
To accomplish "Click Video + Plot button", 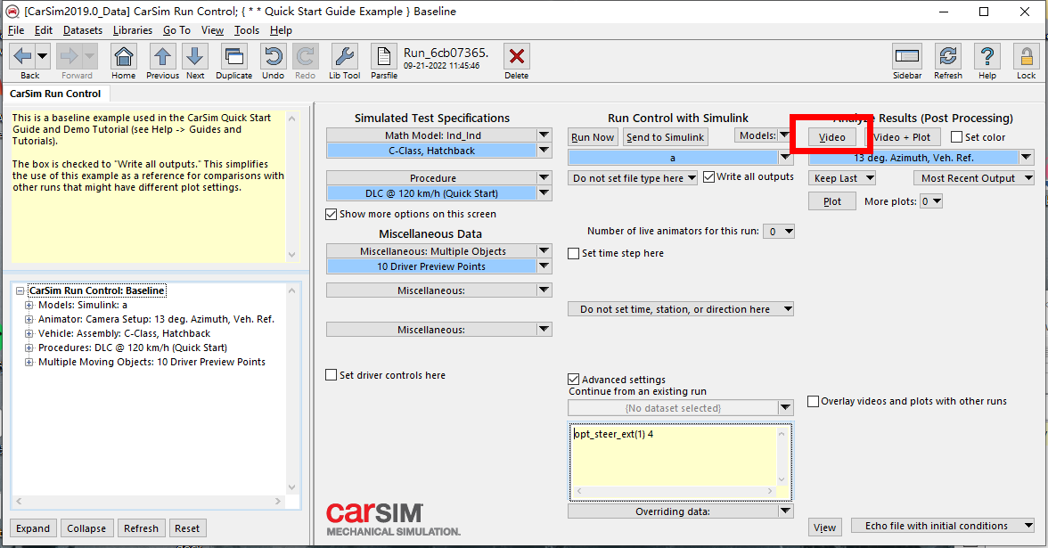I will pos(903,137).
